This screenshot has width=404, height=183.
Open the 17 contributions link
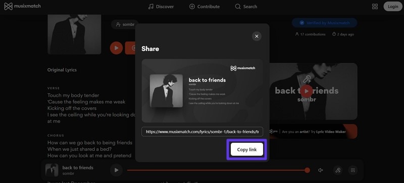click(x=310, y=34)
